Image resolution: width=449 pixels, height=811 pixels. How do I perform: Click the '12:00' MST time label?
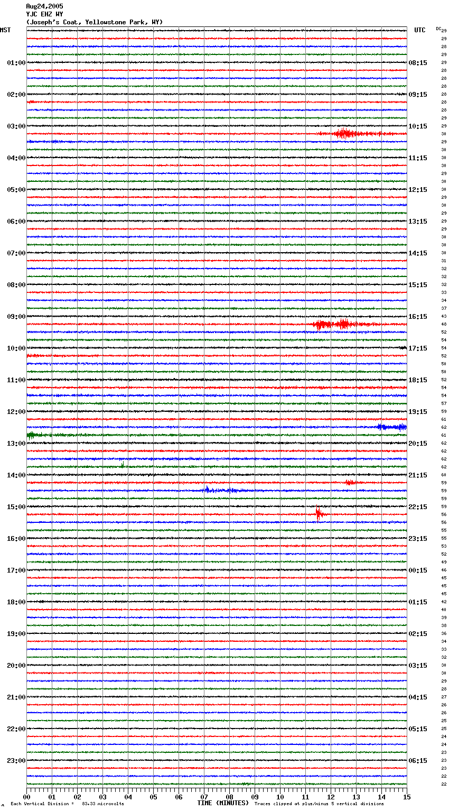click(x=16, y=412)
